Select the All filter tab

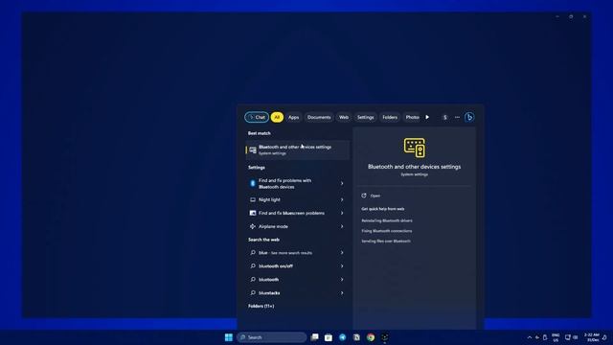277,117
